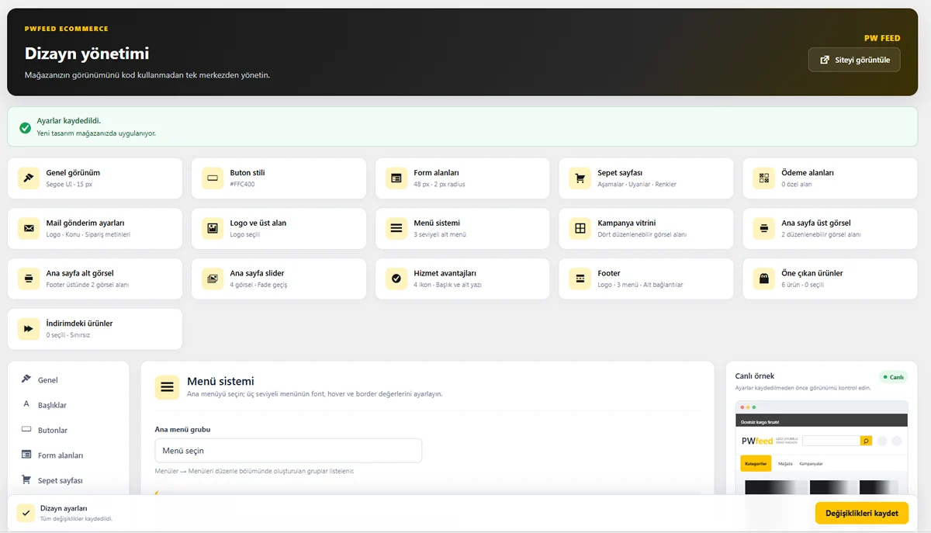Open the Genel görünüm card
The image size is (931, 533).
(95, 178)
